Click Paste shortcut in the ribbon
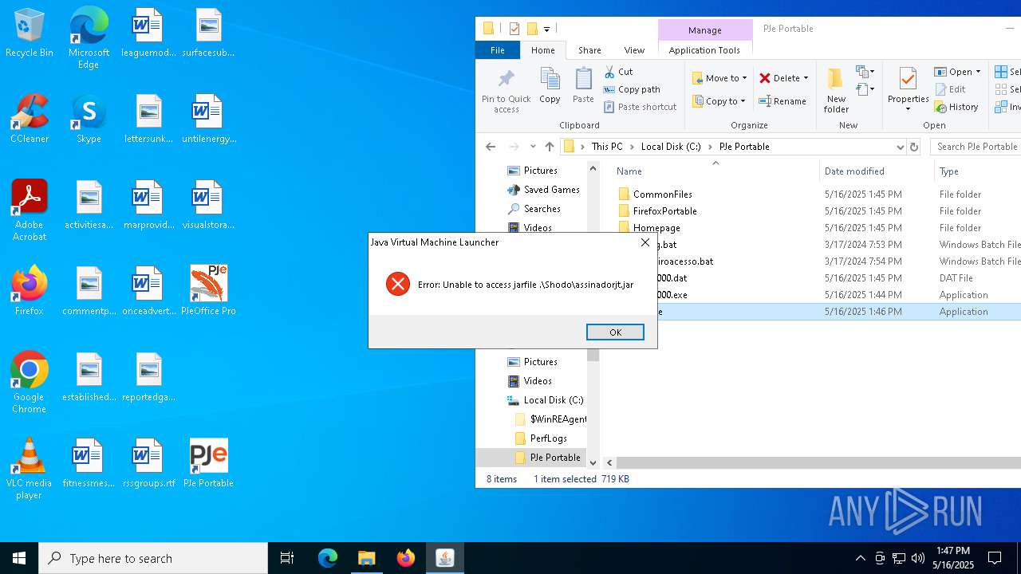The height and width of the screenshot is (574, 1021). (641, 107)
